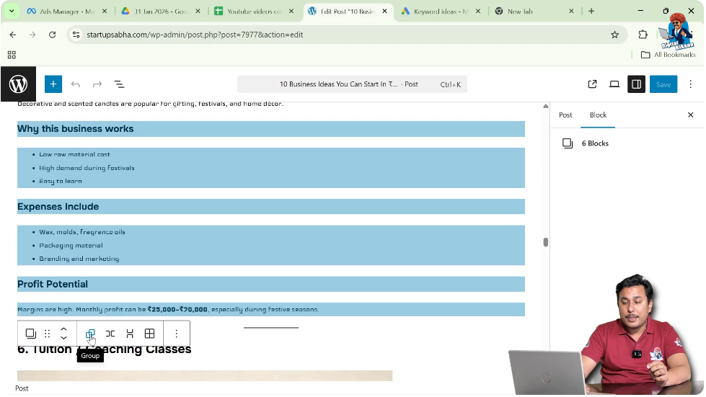Close the Keyword ideas browser tab
This screenshot has width=706, height=397.
(x=477, y=12)
